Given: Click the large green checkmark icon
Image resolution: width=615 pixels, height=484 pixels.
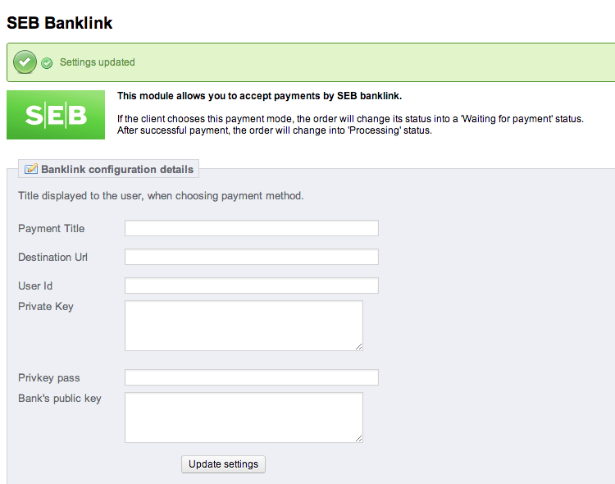Looking at the screenshot, I should pyautogui.click(x=25, y=62).
